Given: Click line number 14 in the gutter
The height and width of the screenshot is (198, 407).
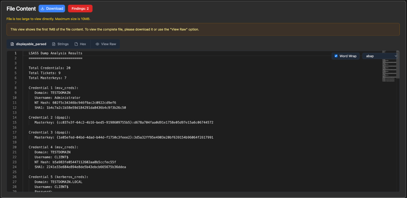Looking at the screenshot, I should point(15,118).
